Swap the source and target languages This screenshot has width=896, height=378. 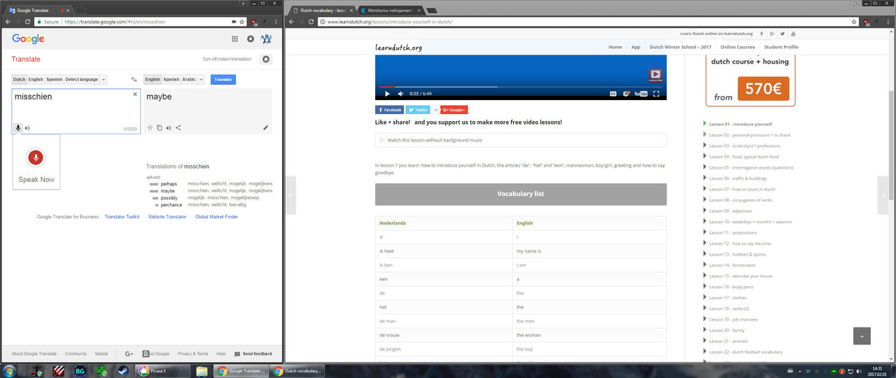[134, 80]
